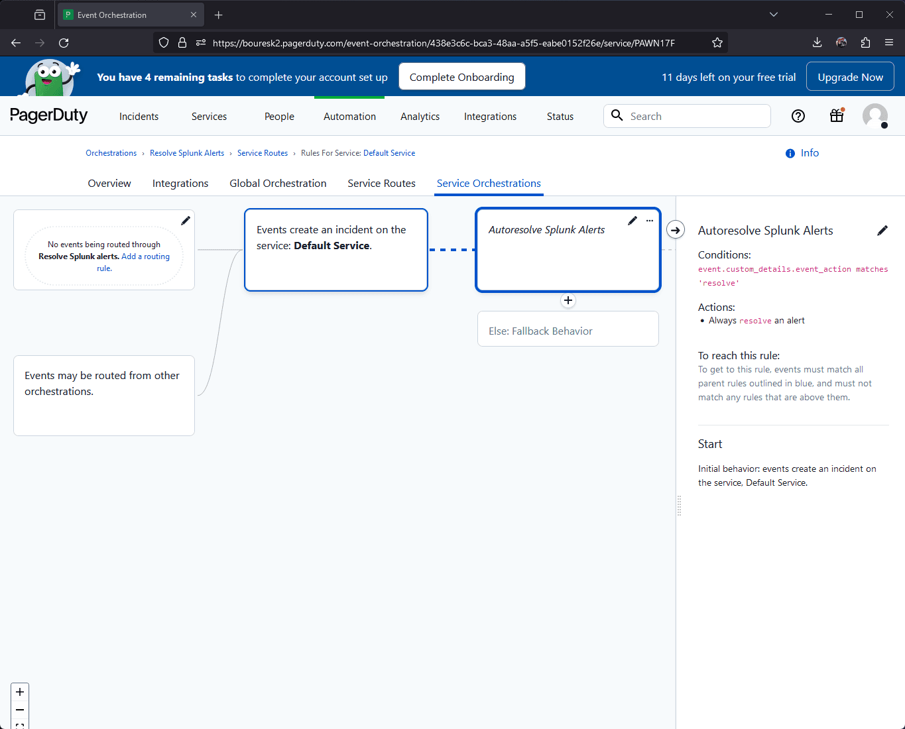Open the Analytics menu
This screenshot has width=905, height=729.
click(420, 116)
